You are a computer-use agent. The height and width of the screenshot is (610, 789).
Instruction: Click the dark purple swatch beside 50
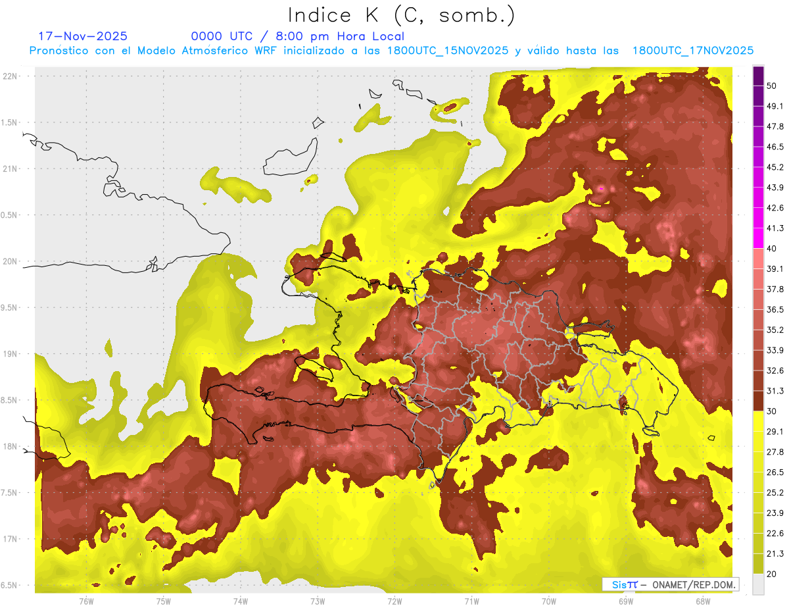pos(758,76)
